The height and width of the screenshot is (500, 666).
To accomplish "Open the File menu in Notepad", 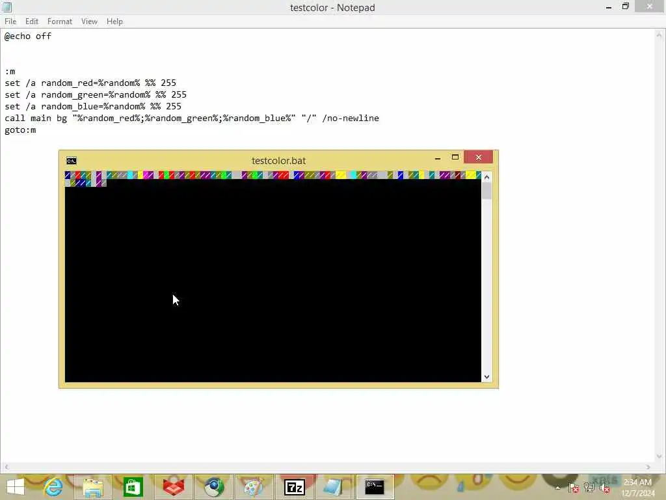I will pyautogui.click(x=10, y=21).
